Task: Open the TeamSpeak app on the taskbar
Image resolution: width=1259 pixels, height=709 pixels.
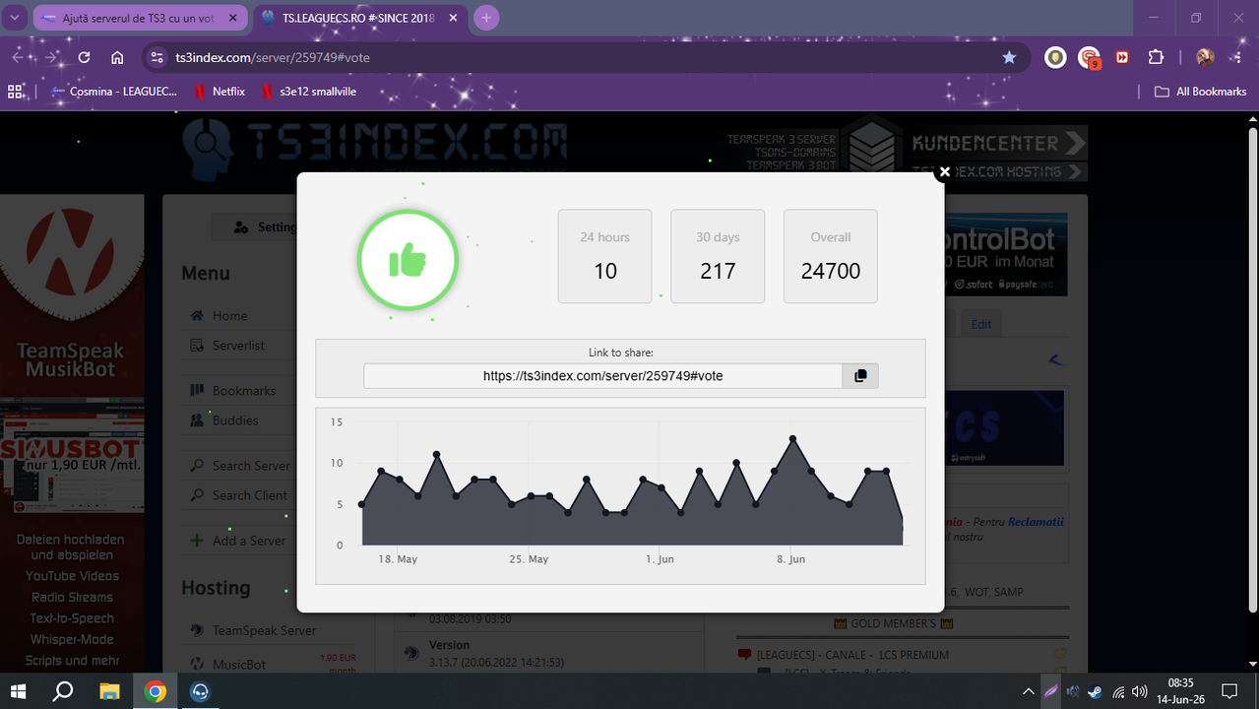Action: pyautogui.click(x=200, y=691)
